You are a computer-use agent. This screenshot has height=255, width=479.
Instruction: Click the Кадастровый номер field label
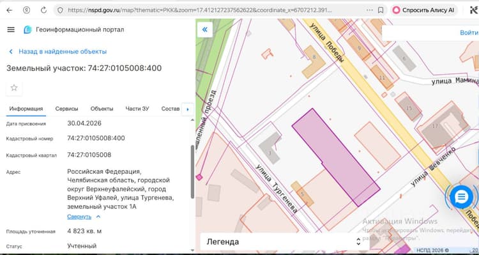(29, 139)
